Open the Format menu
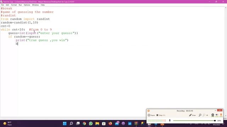 (x=14, y=5)
